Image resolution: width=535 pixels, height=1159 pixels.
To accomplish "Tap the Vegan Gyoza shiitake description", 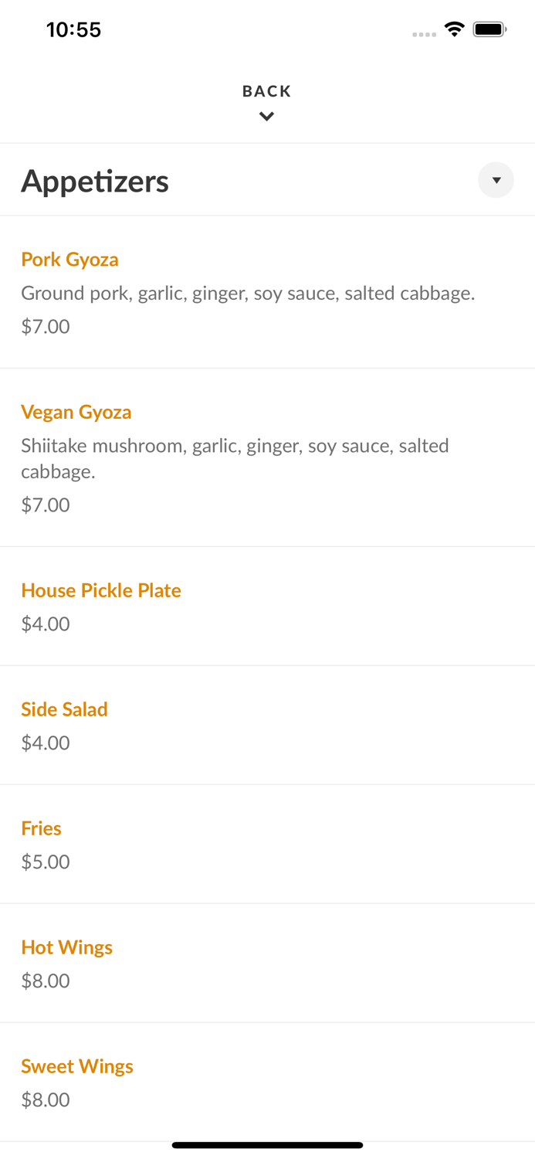I will (235, 458).
